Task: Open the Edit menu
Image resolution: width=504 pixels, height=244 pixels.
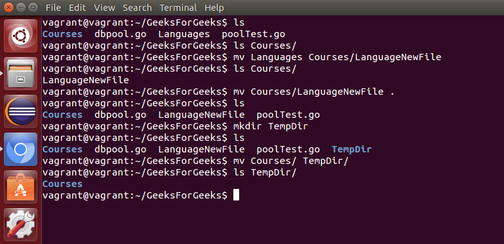Action: [x=77, y=8]
